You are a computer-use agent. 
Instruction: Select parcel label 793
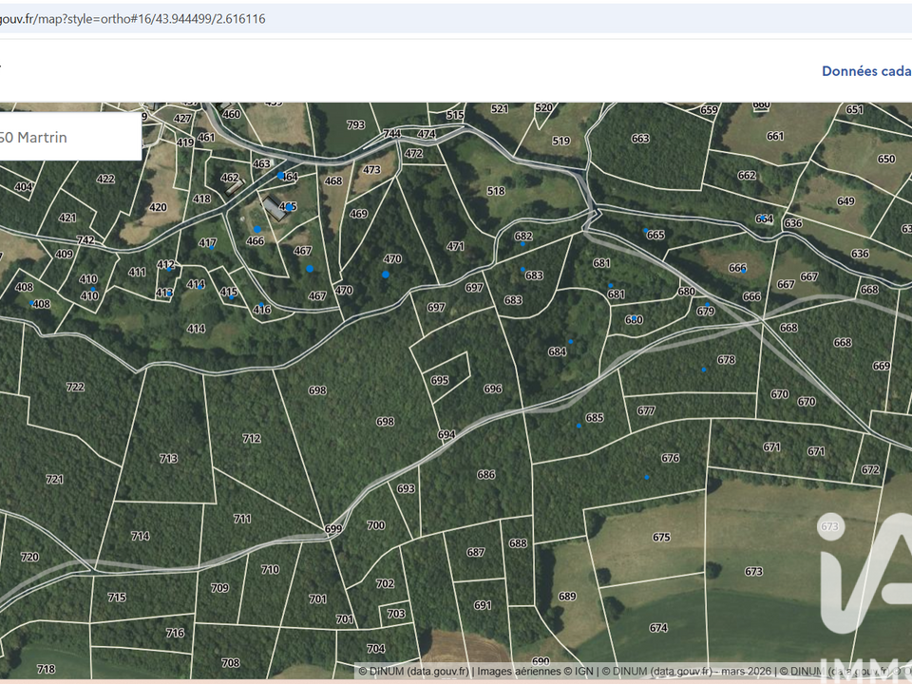(356, 125)
